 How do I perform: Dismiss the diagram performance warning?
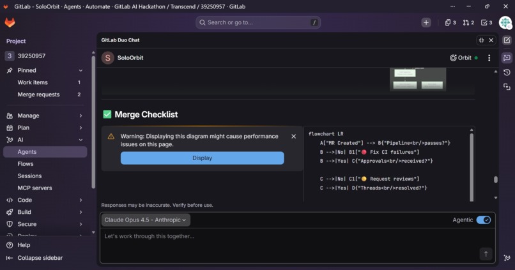(x=294, y=136)
